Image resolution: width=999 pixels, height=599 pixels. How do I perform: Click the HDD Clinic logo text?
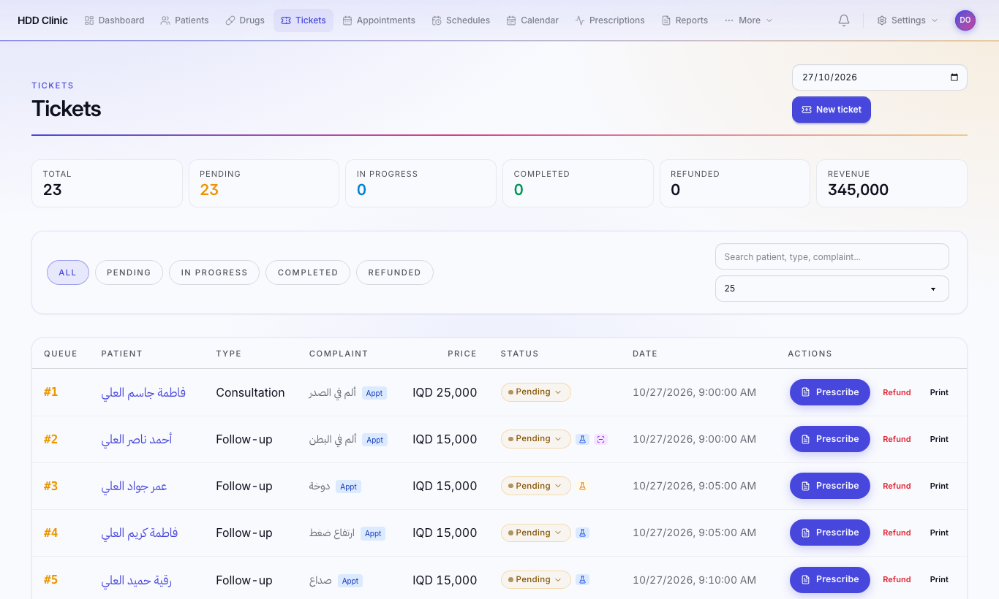click(x=42, y=20)
